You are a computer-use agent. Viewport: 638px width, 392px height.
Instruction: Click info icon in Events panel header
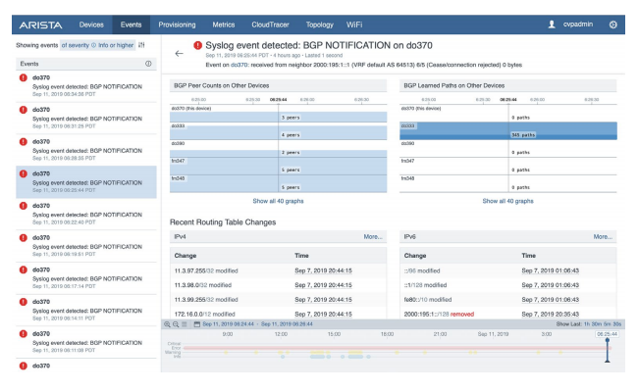tap(148, 64)
